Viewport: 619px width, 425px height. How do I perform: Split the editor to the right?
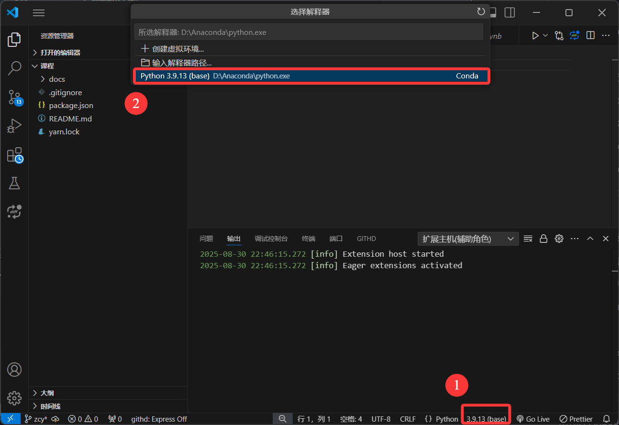[590, 35]
